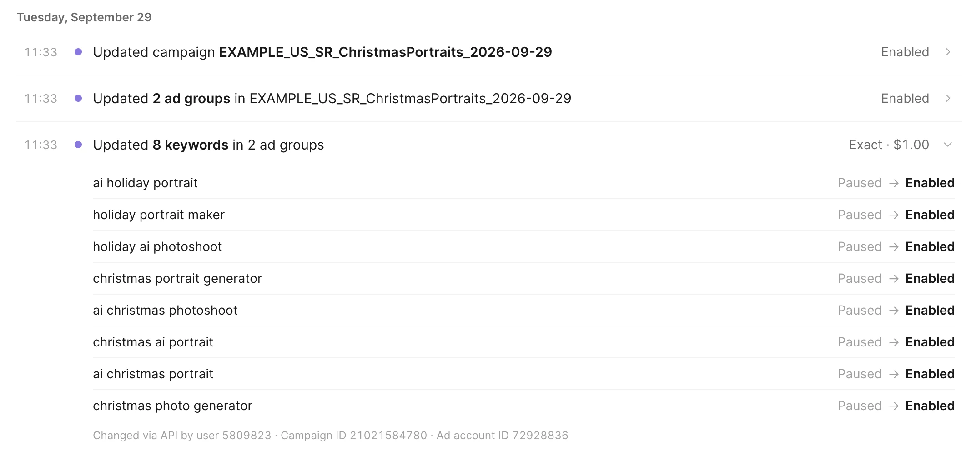Click arrow icon in ai holiday portrait row

tap(894, 183)
